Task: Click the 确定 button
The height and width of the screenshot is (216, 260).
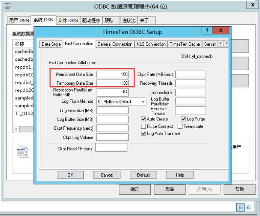Action: [x=135, y=189]
